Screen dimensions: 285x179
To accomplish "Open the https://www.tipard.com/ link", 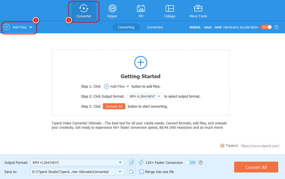I will (x=260, y=146).
